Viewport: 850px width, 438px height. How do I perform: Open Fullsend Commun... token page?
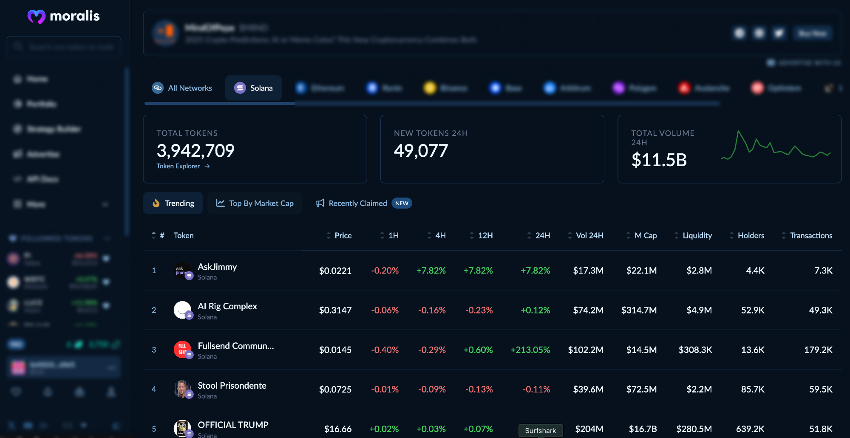(x=236, y=346)
